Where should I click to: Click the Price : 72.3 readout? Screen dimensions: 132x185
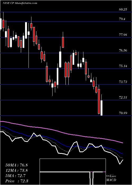[16, 181]
